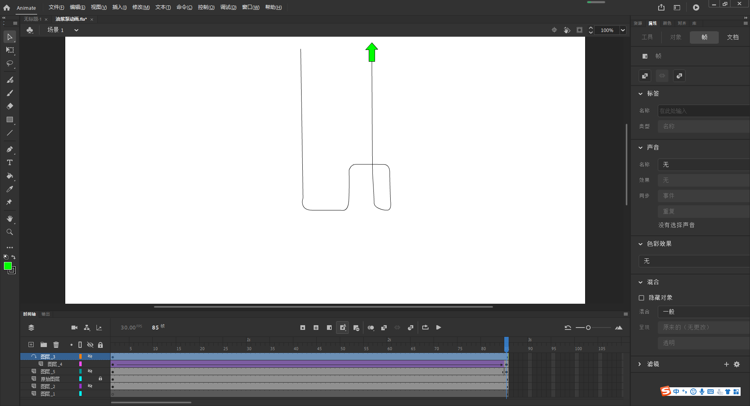Show the hidden 图层_3 layer
Viewport: 750px width, 406px height.
(x=90, y=356)
